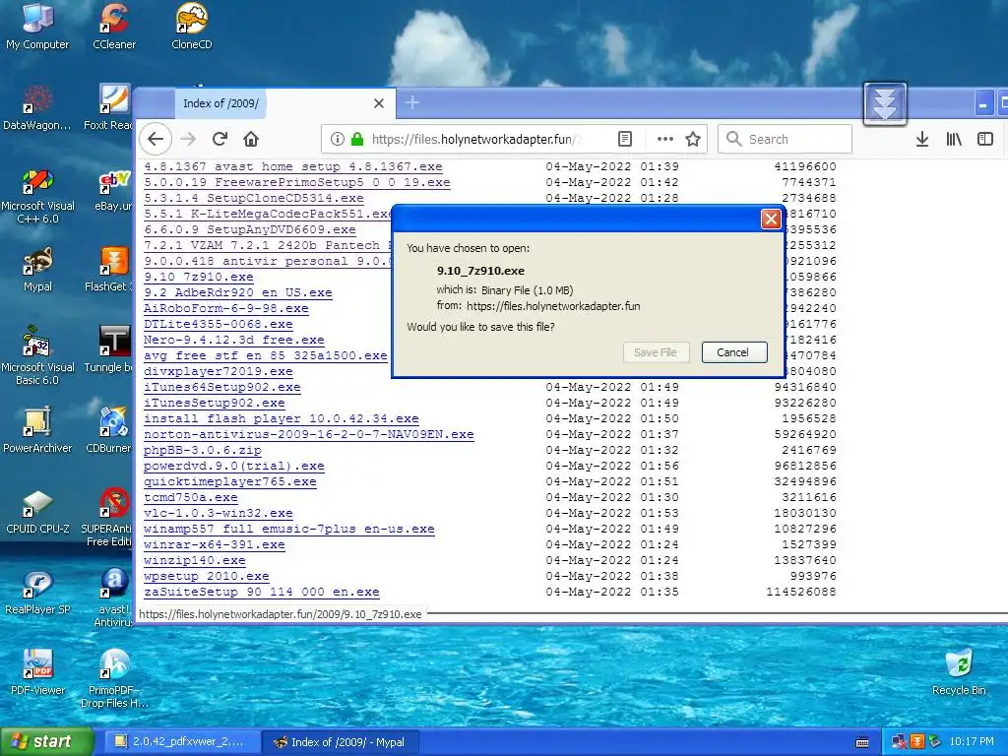
Task: Open link AiRoboForm-6-9-98.exe
Action: point(226,308)
